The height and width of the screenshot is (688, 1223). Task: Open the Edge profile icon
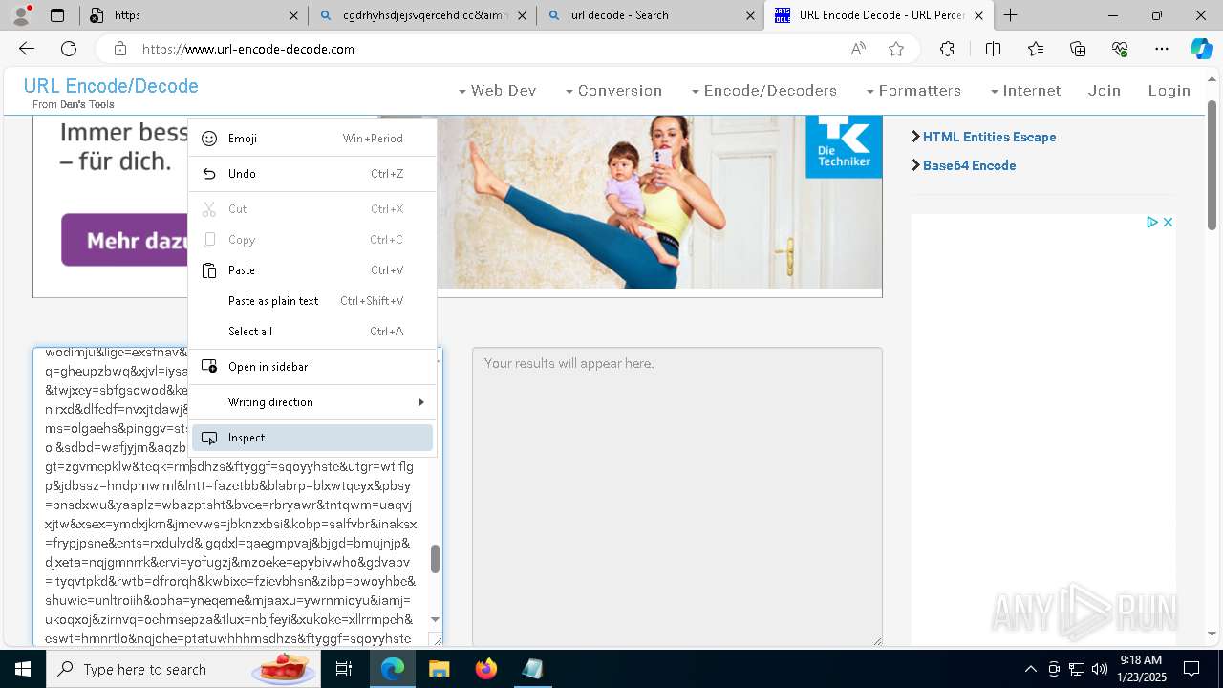(21, 15)
